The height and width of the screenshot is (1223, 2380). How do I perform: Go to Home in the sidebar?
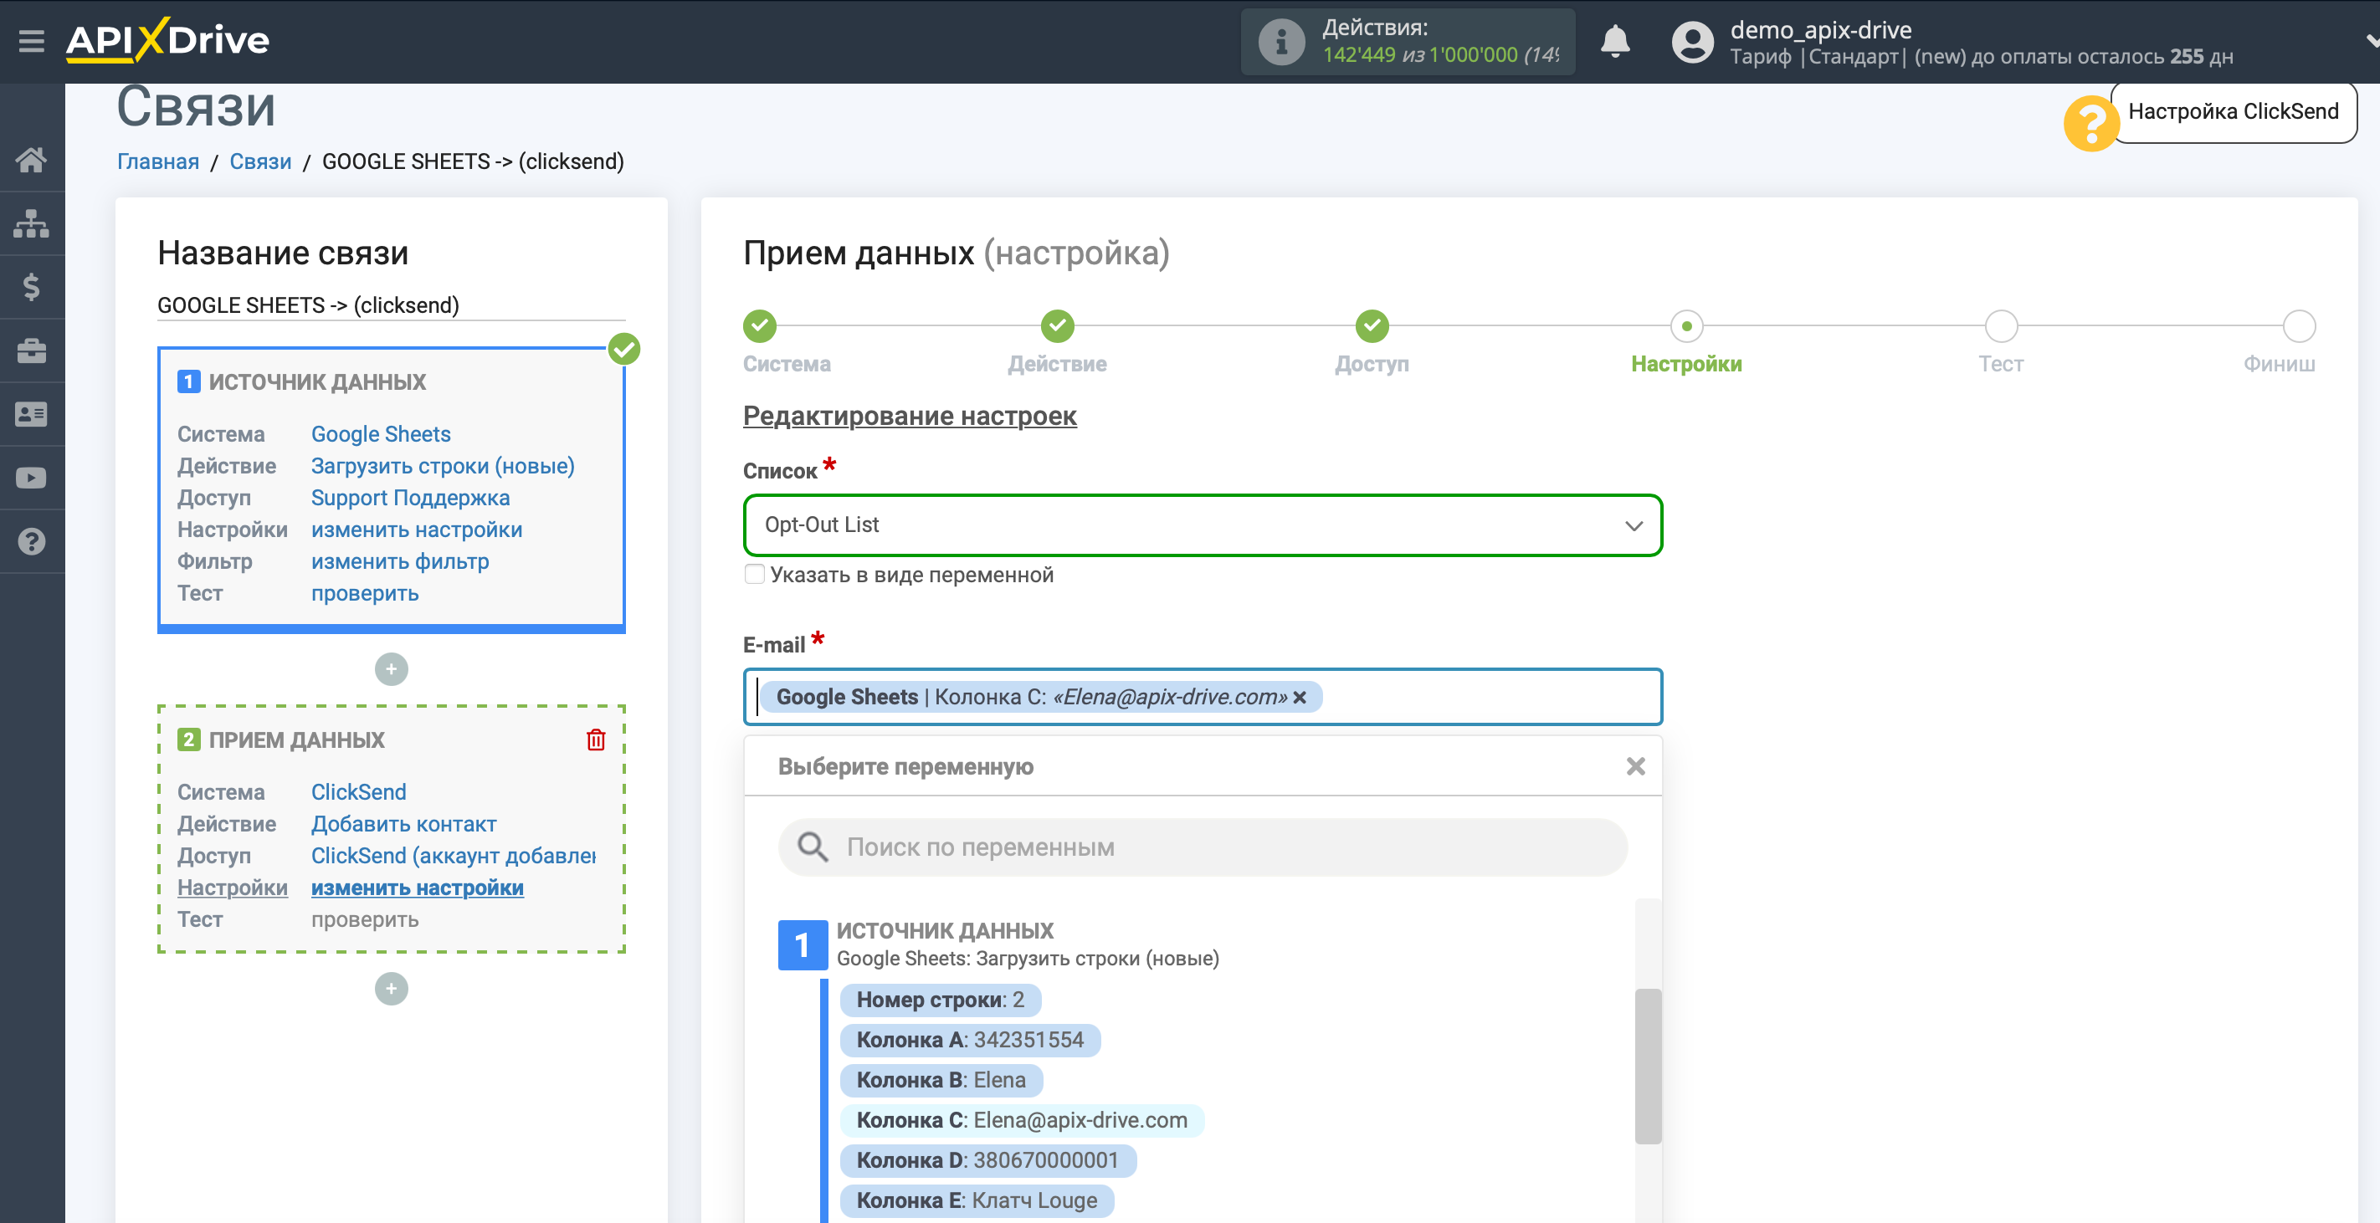(32, 160)
